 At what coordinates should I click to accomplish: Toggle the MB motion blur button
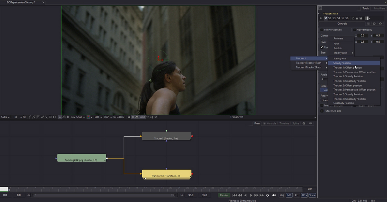click(289, 195)
